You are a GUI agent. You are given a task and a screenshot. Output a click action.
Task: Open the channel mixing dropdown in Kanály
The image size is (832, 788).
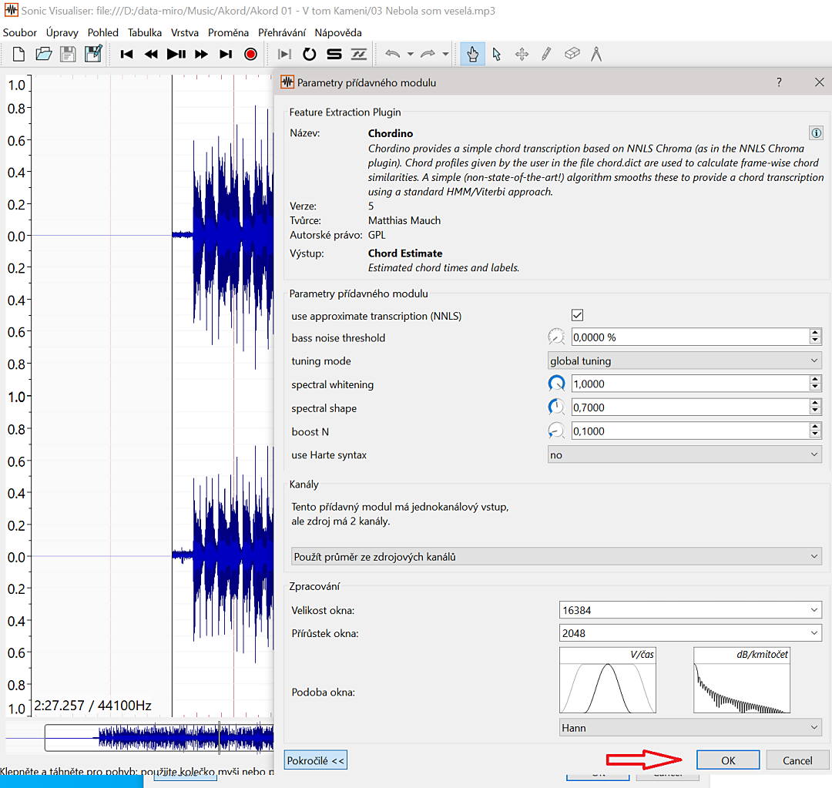pyautogui.click(x=557, y=557)
